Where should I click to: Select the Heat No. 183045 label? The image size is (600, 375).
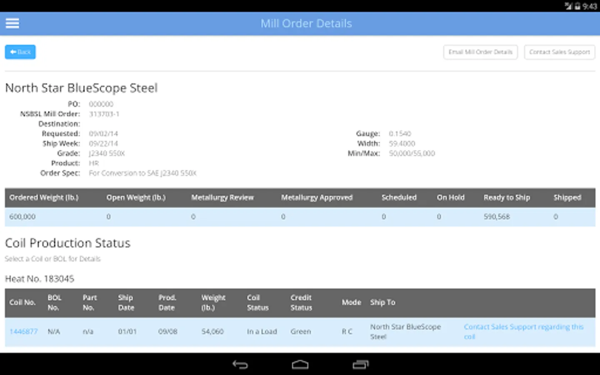[40, 279]
